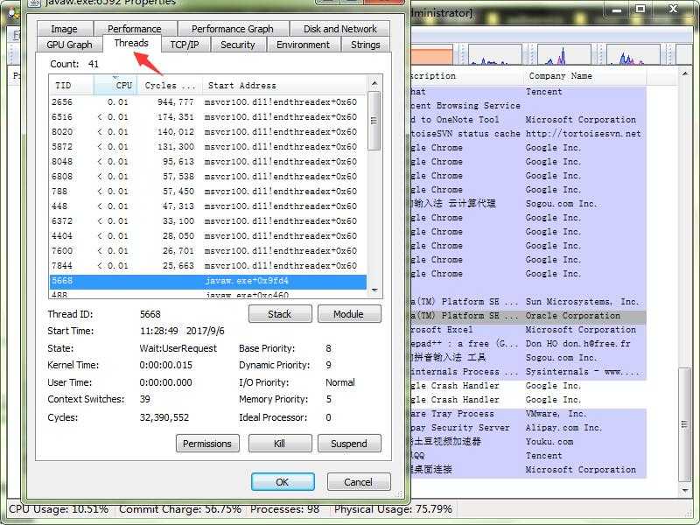
Task: Select Sysinternals Process Explorer row
Action: point(528,371)
